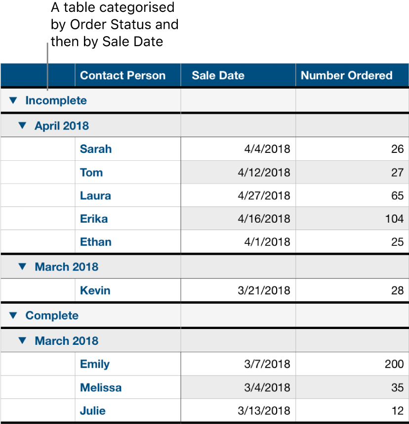Select Ethan's contact entry

95,241
